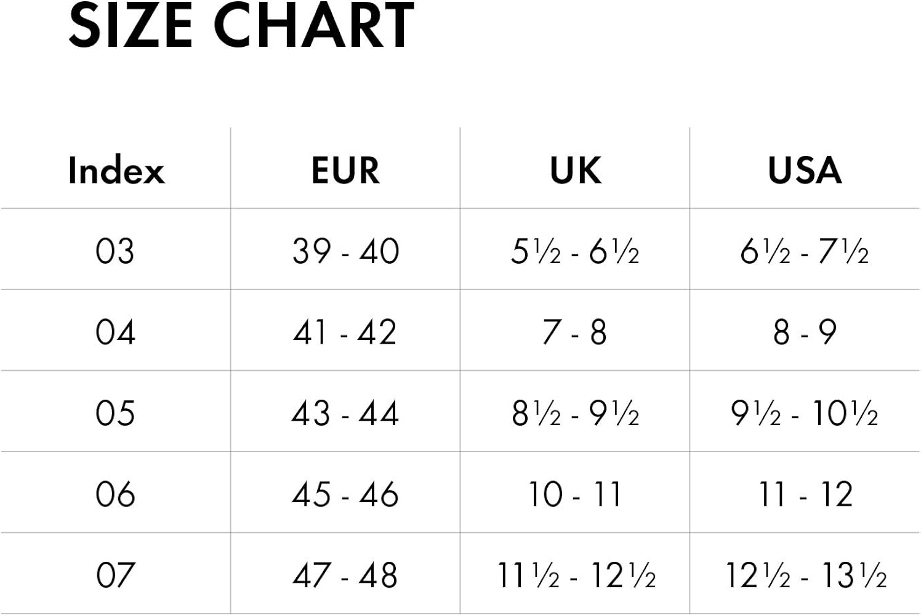The width and height of the screenshot is (921, 616).
Task: Click the SIZE CHART title
Action: click(x=241, y=26)
